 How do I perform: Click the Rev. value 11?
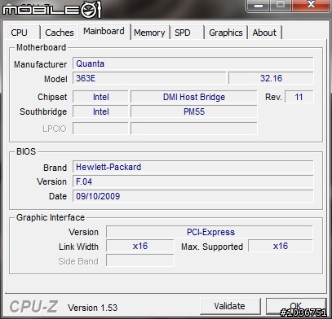coord(299,97)
